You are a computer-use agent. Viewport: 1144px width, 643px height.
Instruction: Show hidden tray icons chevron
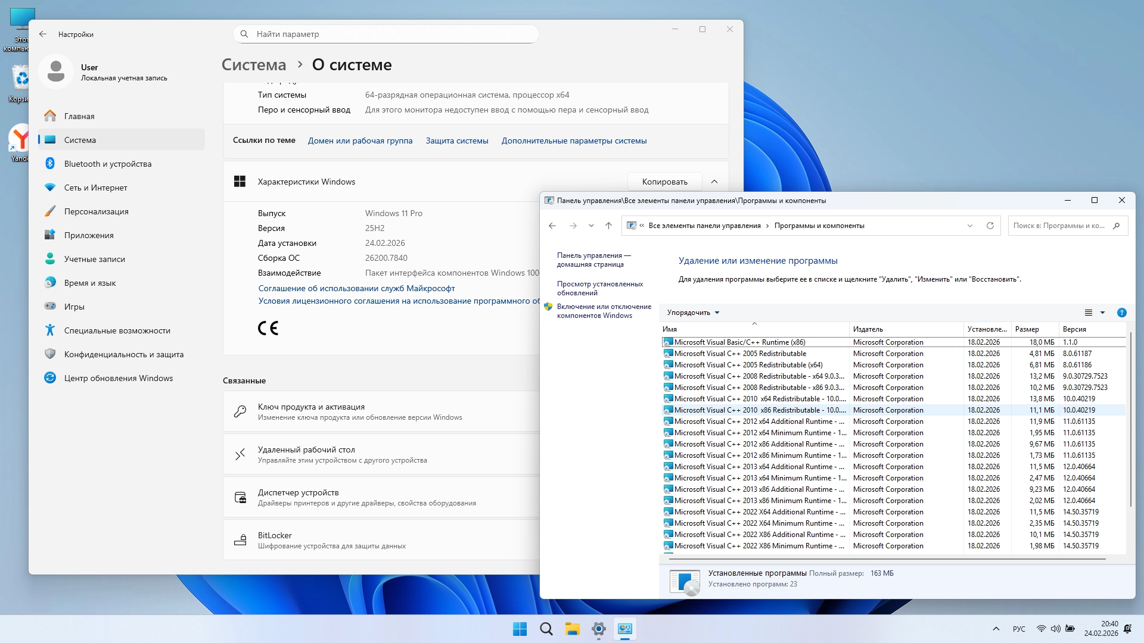point(996,629)
